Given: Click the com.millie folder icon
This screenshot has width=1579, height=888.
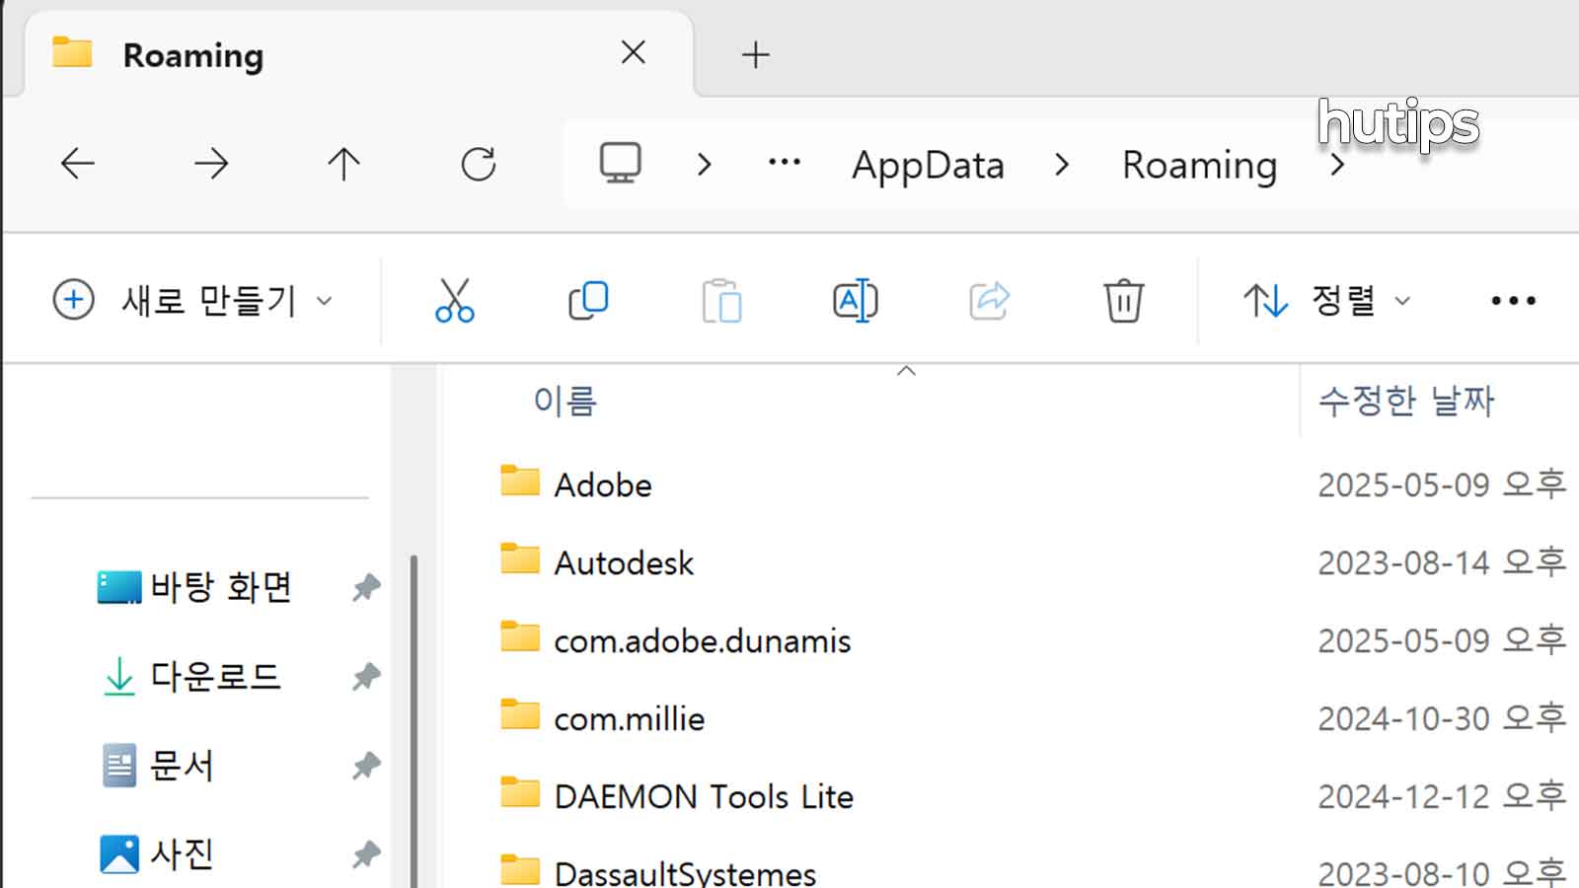Looking at the screenshot, I should click(x=520, y=714).
